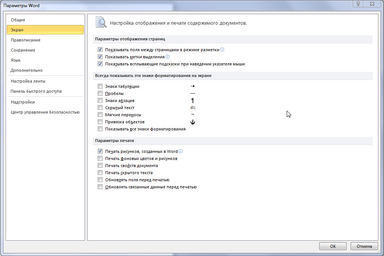Enable 'Знаки табуляции' checkbox
384x256 pixels.
(100, 86)
